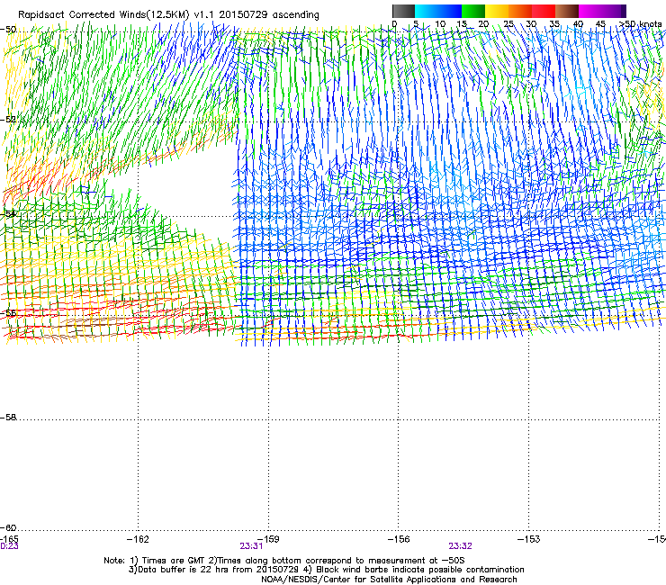
Task: Click the gray 0-5 knots color swatch
Action: (x=403, y=11)
